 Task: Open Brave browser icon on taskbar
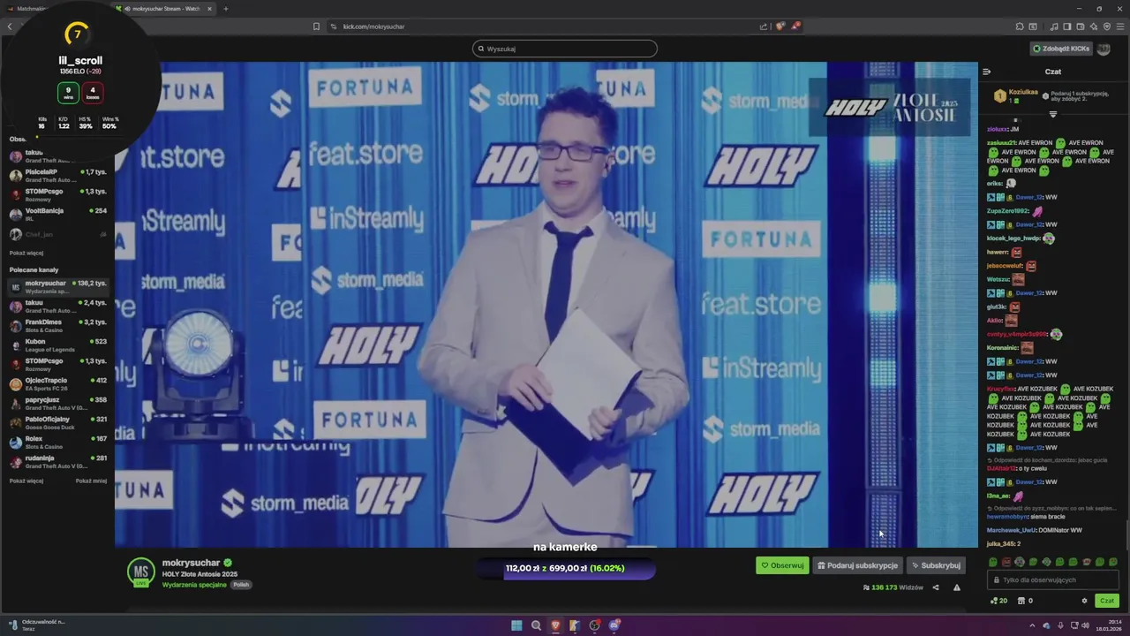point(555,625)
